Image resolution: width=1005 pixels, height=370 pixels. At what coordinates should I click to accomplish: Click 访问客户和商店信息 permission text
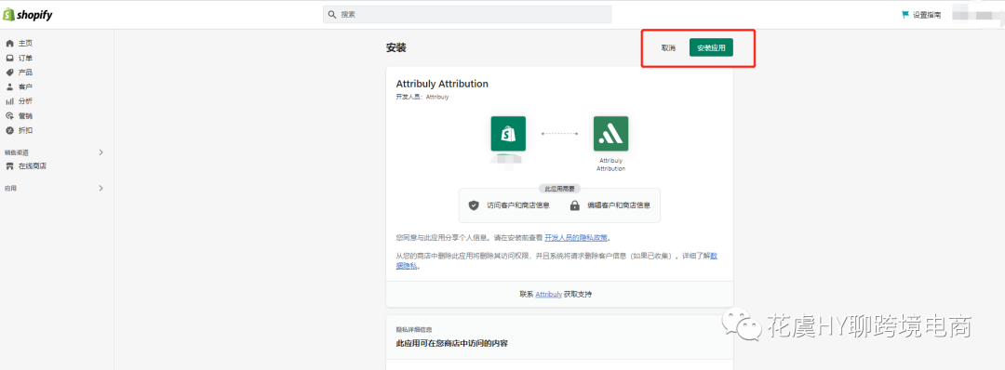[518, 205]
